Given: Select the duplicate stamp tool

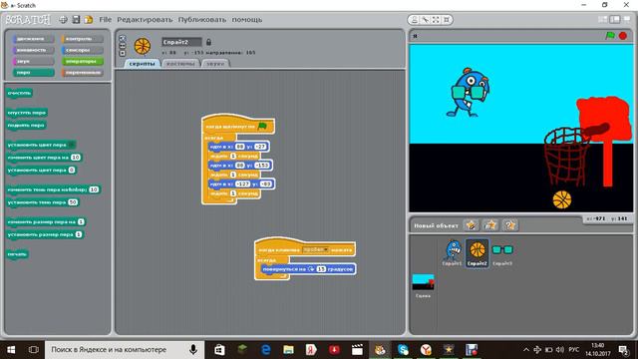Looking at the screenshot, I should [415, 20].
